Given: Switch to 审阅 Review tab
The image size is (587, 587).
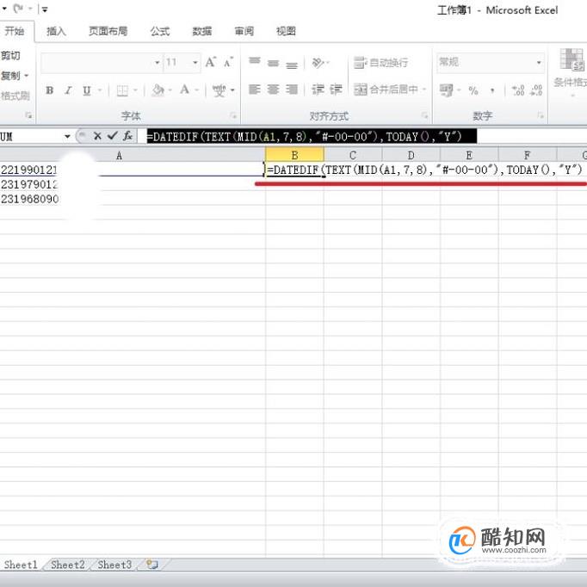Looking at the screenshot, I should coord(244,31).
